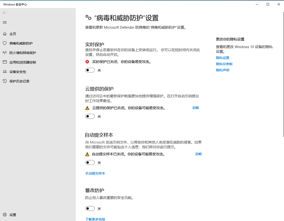Open the 隐私设置 link
This screenshot has width=284, height=221.
click(223, 58)
